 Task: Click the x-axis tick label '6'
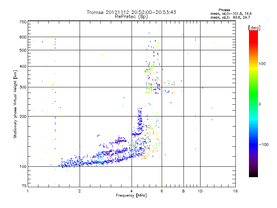pos(162,191)
